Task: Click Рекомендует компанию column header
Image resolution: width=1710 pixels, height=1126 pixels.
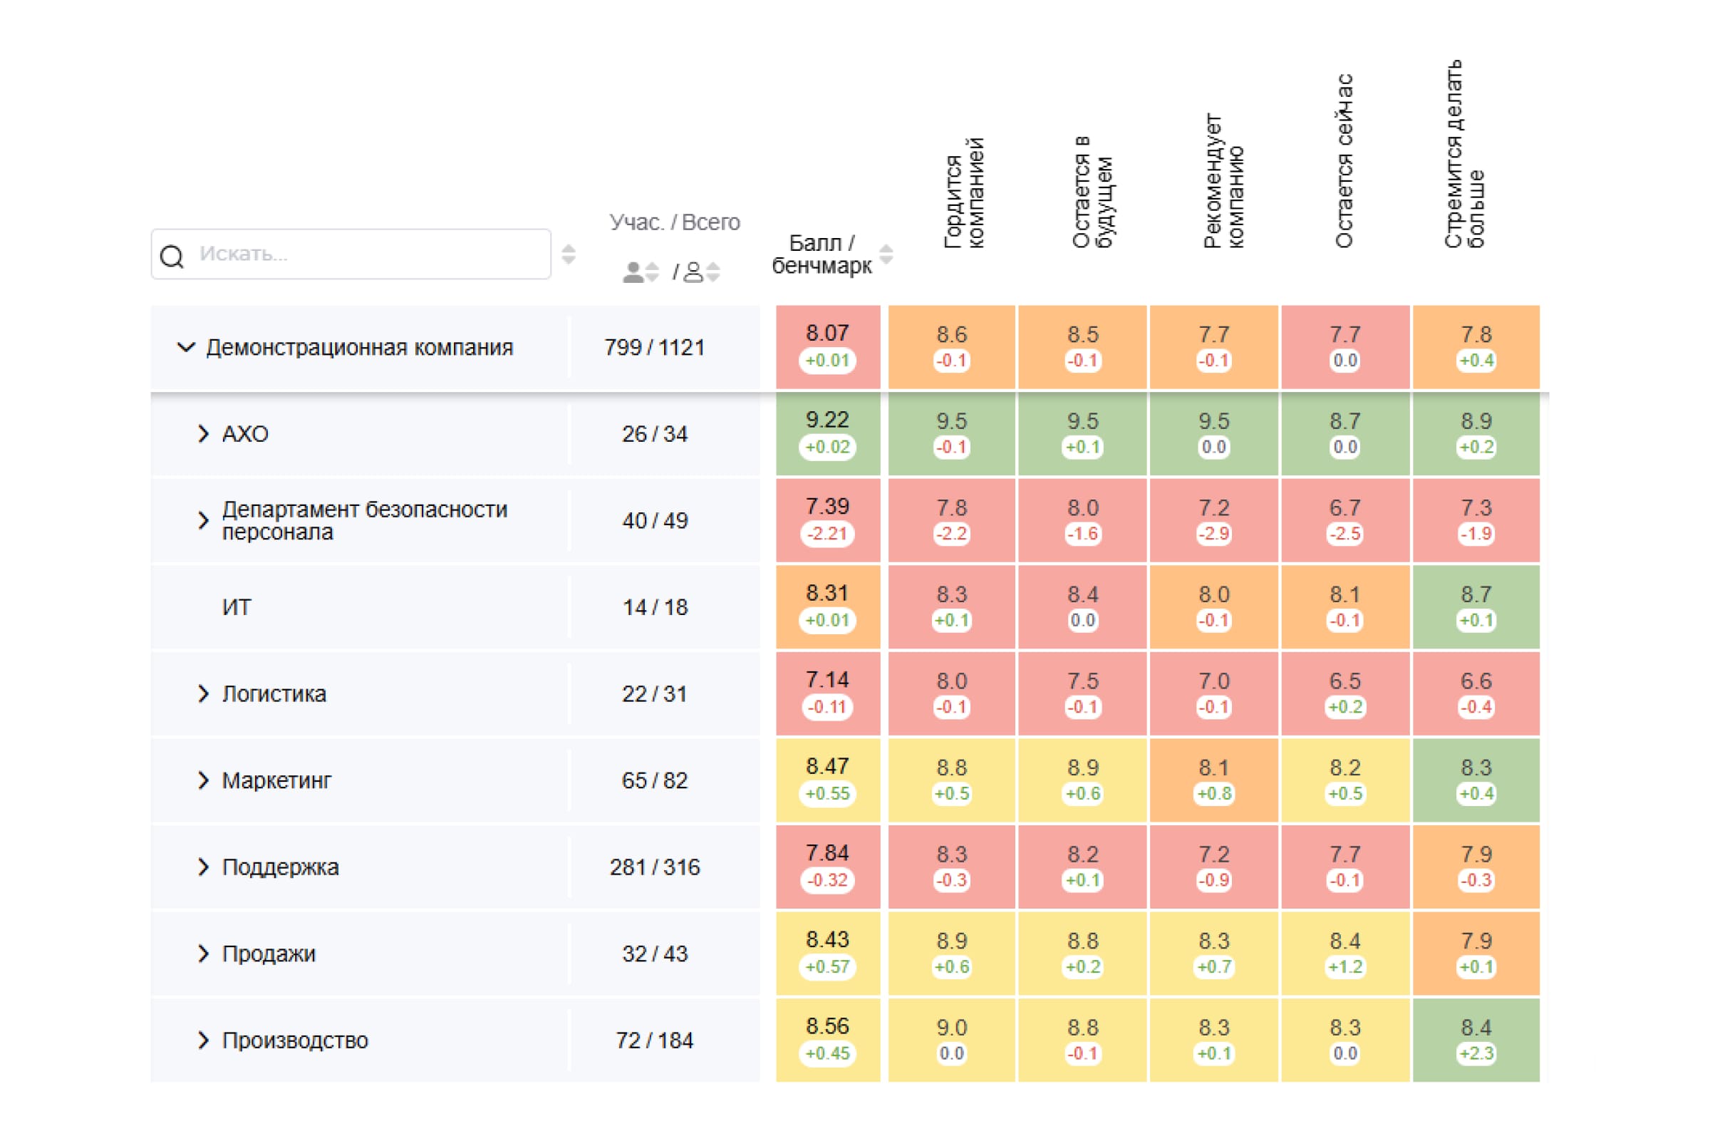Action: point(1224,181)
